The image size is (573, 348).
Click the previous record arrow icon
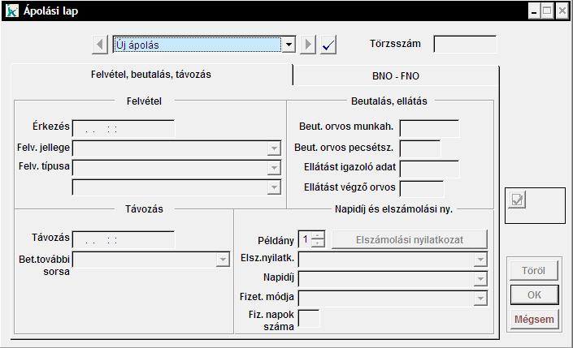101,45
